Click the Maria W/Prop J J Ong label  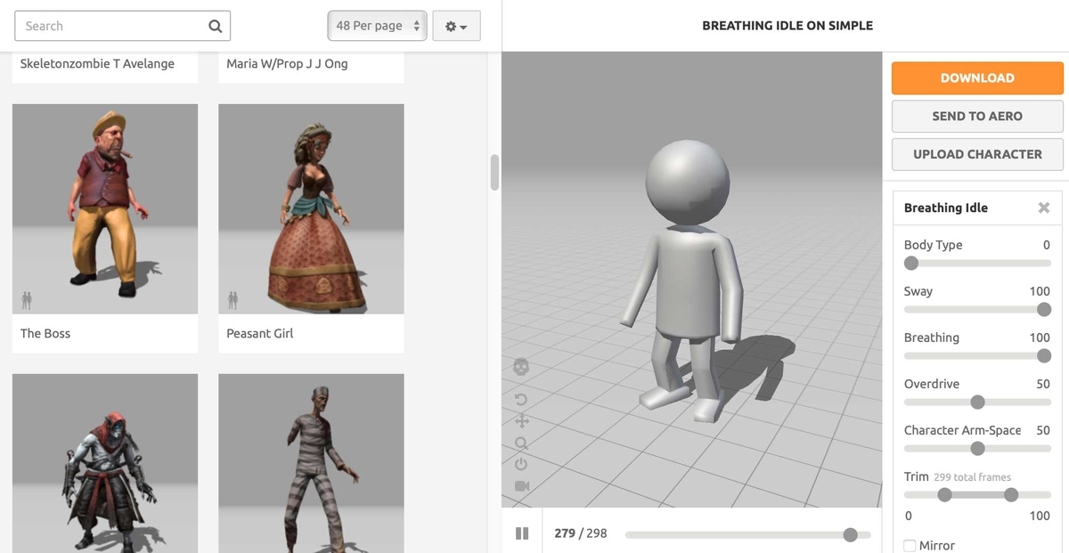[x=287, y=63]
